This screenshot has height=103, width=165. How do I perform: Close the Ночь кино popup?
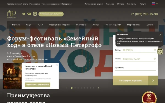(57, 65)
